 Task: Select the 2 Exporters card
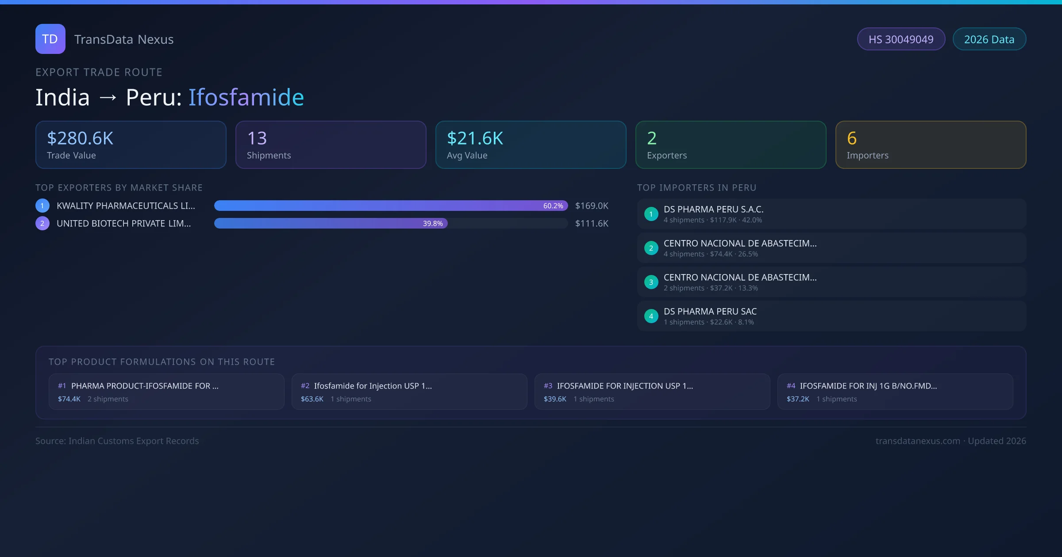[x=731, y=145]
